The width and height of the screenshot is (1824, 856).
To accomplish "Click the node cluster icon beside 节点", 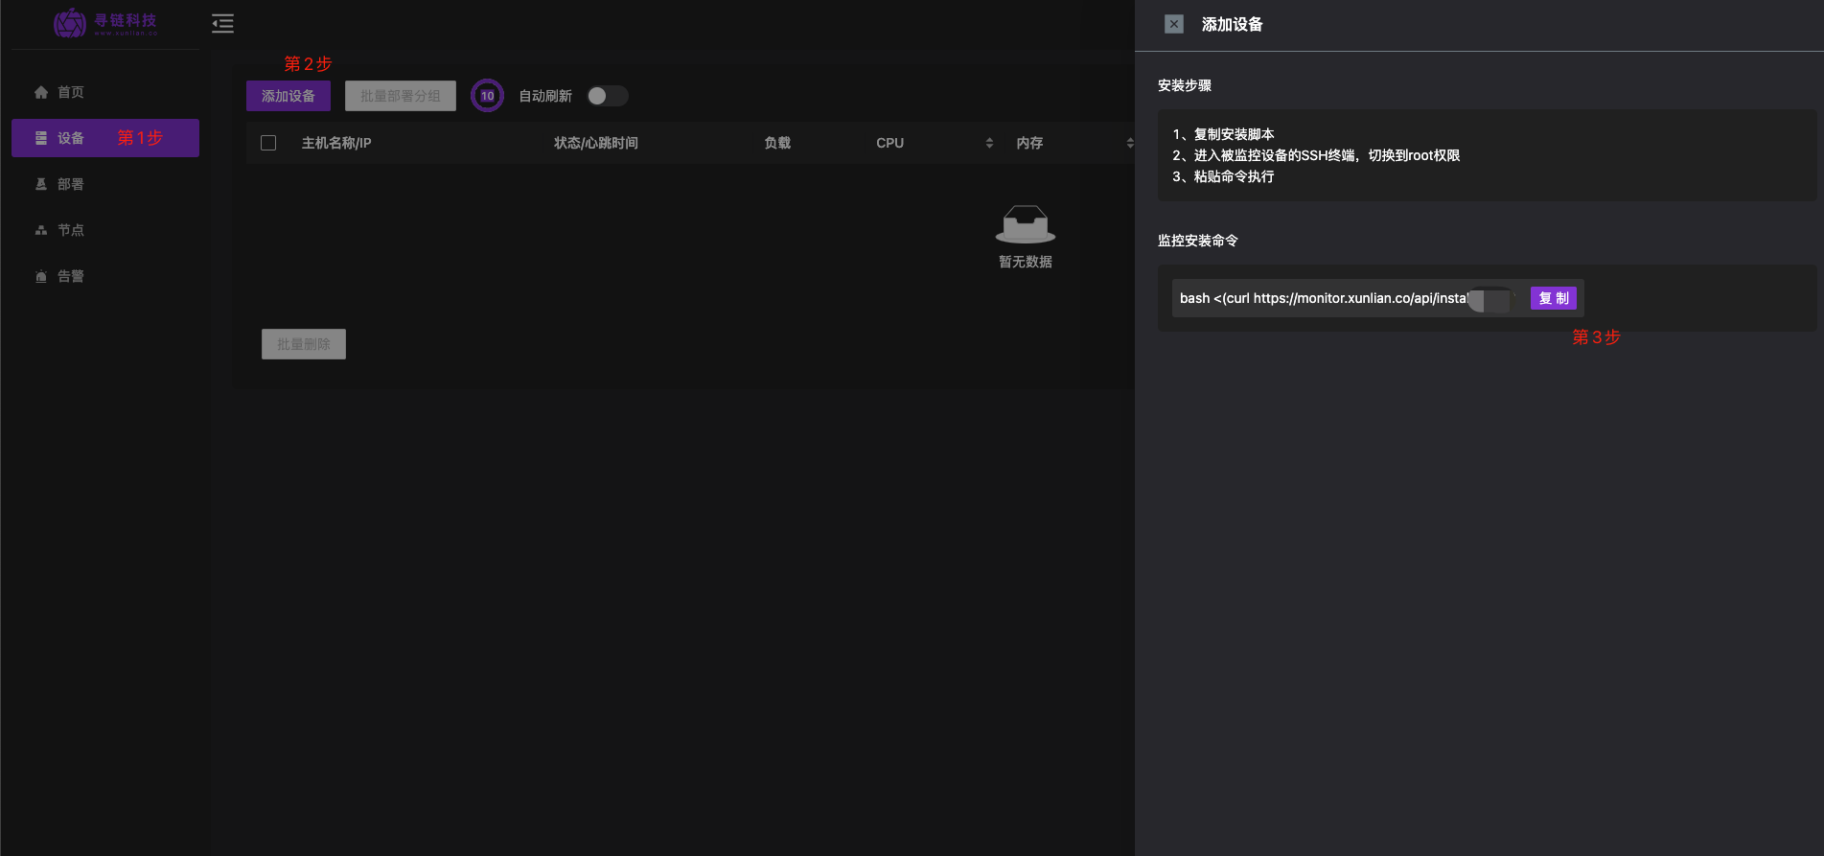I will pyautogui.click(x=41, y=230).
